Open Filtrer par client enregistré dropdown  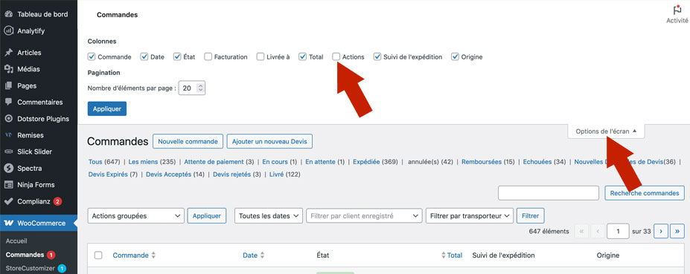pos(365,215)
